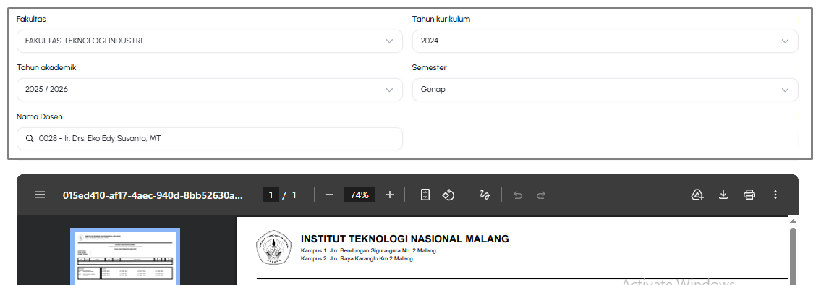
Task: Select the draw annotation tool
Action: (485, 195)
